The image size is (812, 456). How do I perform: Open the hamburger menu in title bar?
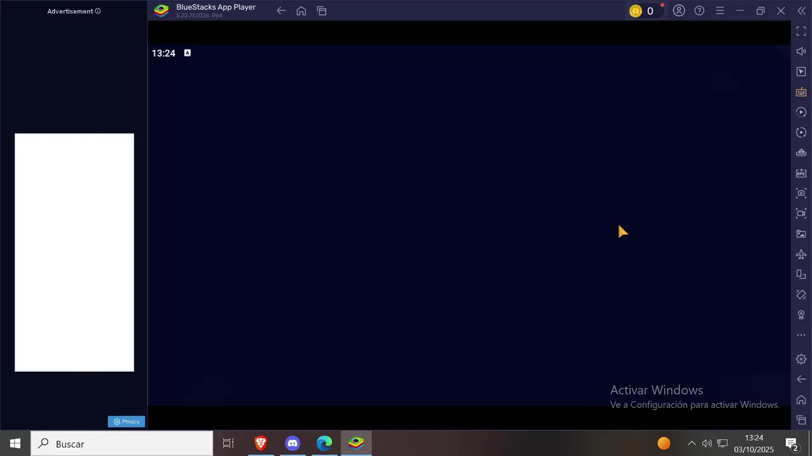click(719, 11)
